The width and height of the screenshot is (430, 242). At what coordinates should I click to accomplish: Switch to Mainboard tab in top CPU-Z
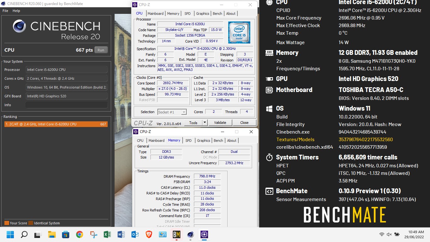(x=156, y=14)
